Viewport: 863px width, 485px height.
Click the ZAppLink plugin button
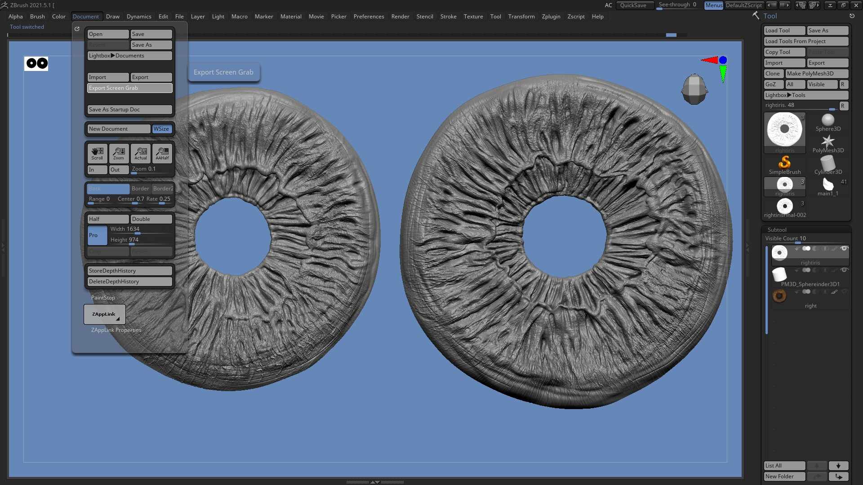(104, 314)
